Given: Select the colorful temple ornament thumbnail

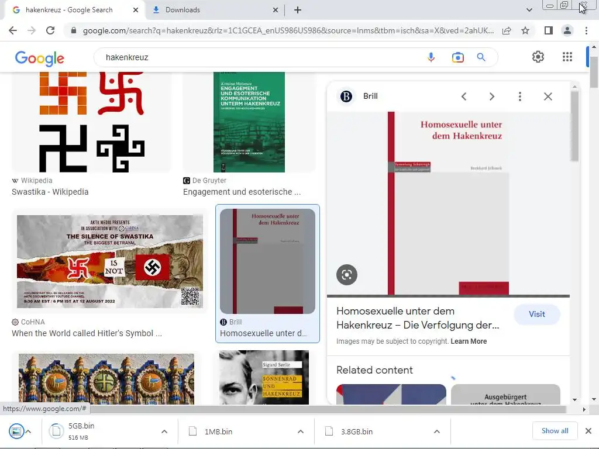Looking at the screenshot, I should tap(106, 379).
